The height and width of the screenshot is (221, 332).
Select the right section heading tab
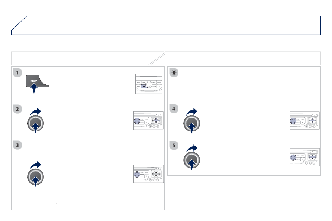tap(235, 58)
